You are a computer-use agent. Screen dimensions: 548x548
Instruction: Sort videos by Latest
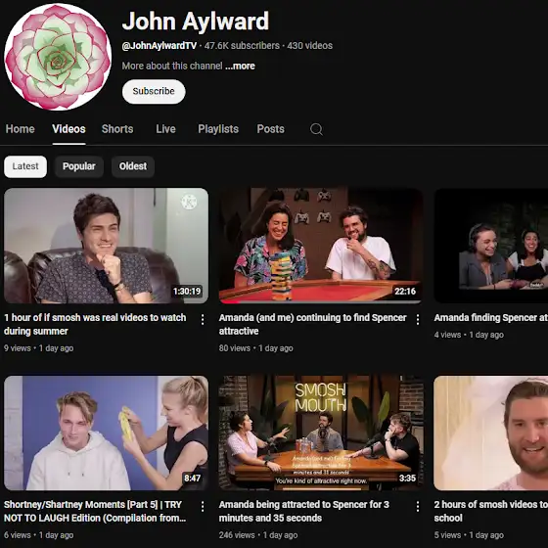[25, 166]
